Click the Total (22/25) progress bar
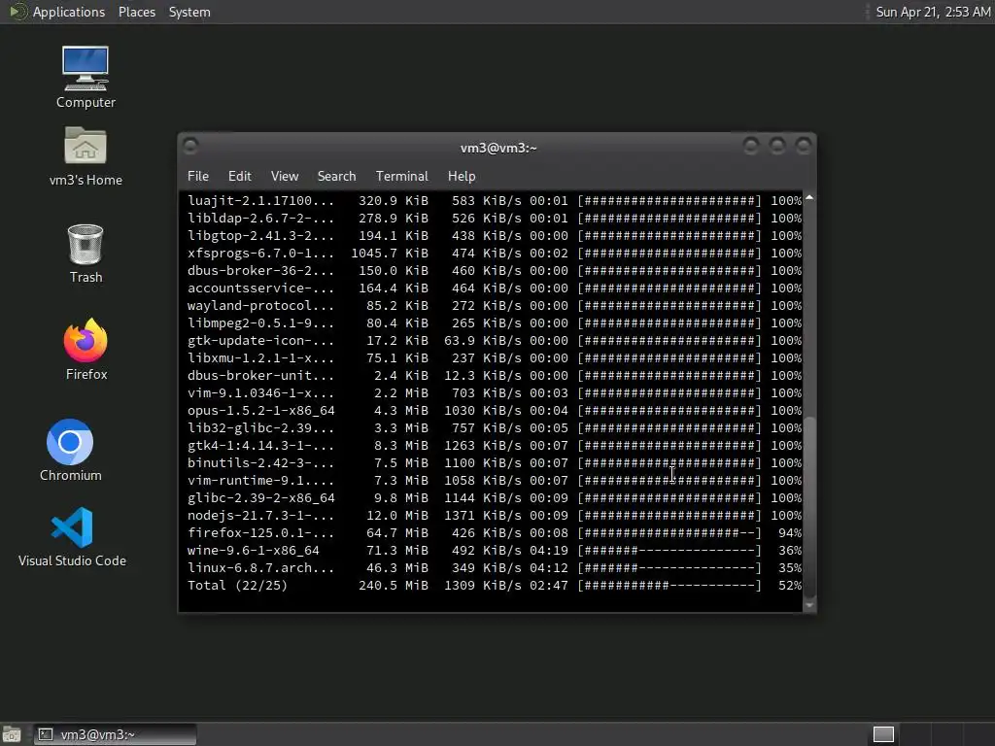 (669, 586)
